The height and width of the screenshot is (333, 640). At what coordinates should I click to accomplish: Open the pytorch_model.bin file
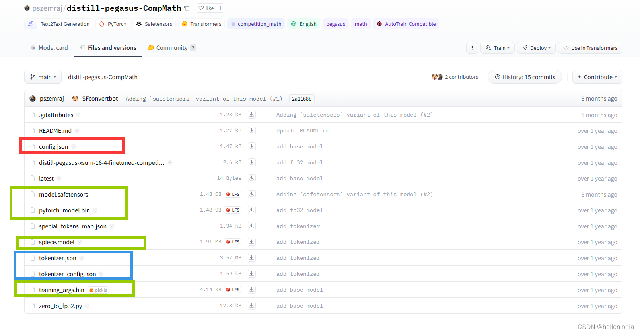(64, 210)
